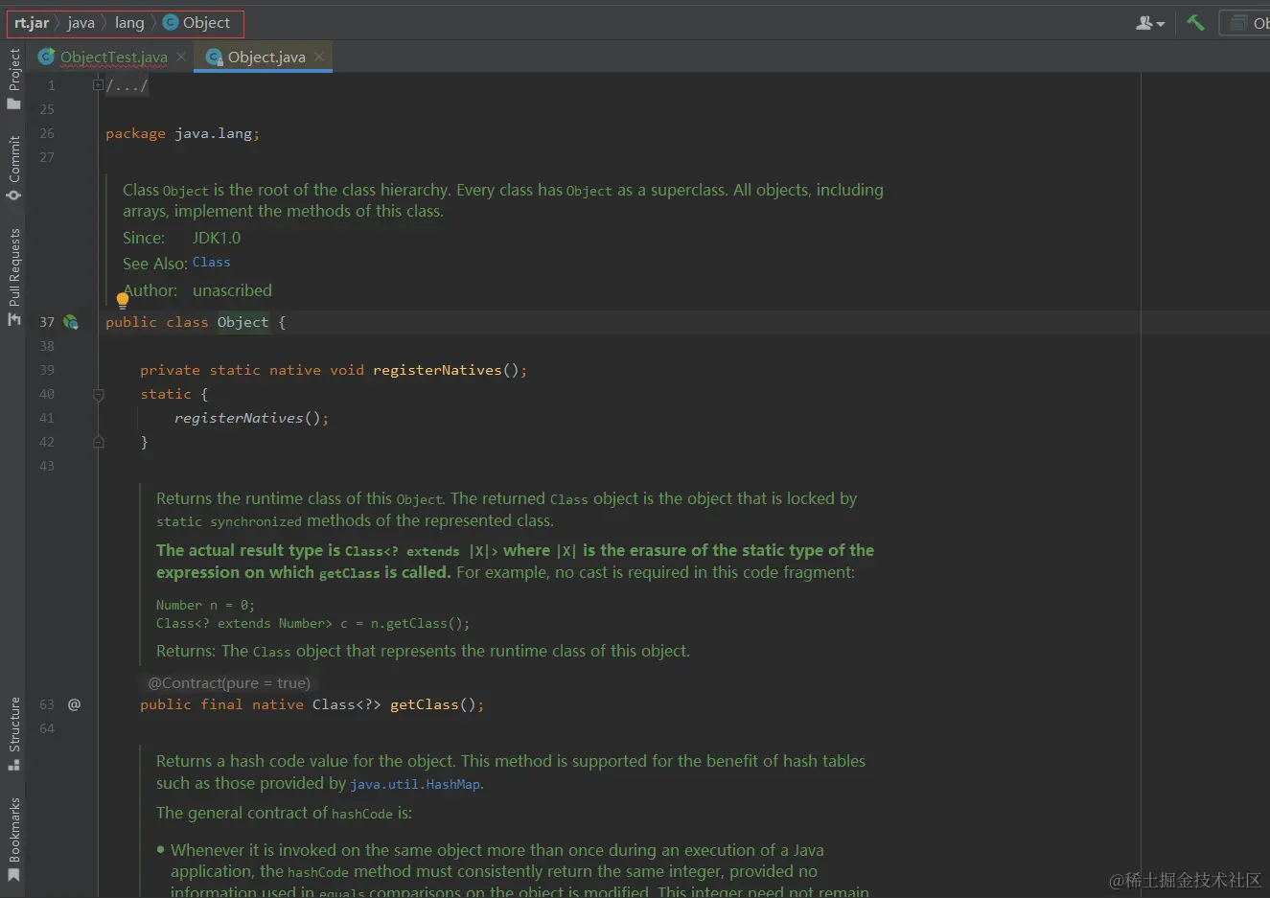Switch to Object.java tab
1270x898 pixels.
click(x=266, y=58)
